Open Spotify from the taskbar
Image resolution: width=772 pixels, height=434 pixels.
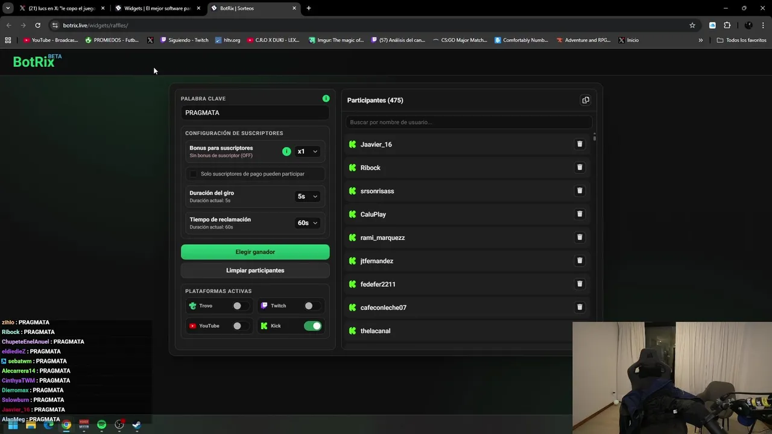pyautogui.click(x=101, y=425)
